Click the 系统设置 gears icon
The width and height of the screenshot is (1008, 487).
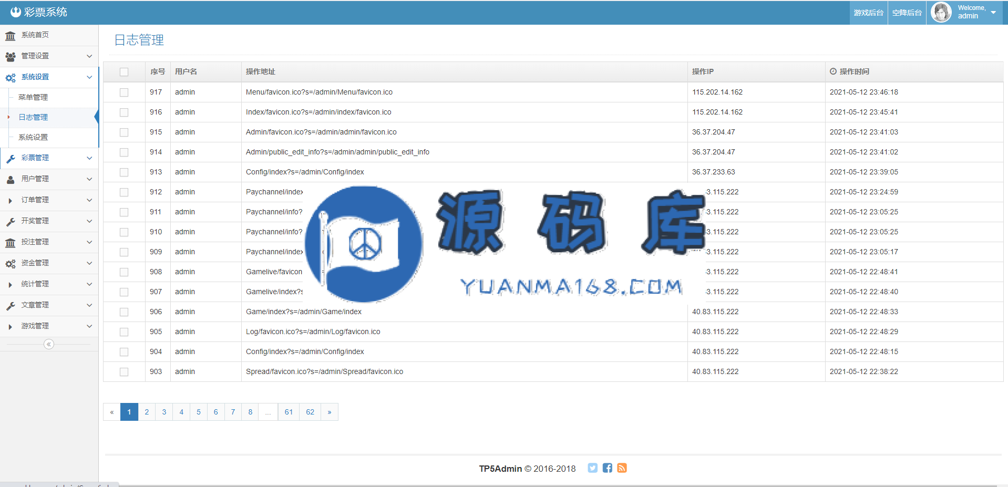10,78
